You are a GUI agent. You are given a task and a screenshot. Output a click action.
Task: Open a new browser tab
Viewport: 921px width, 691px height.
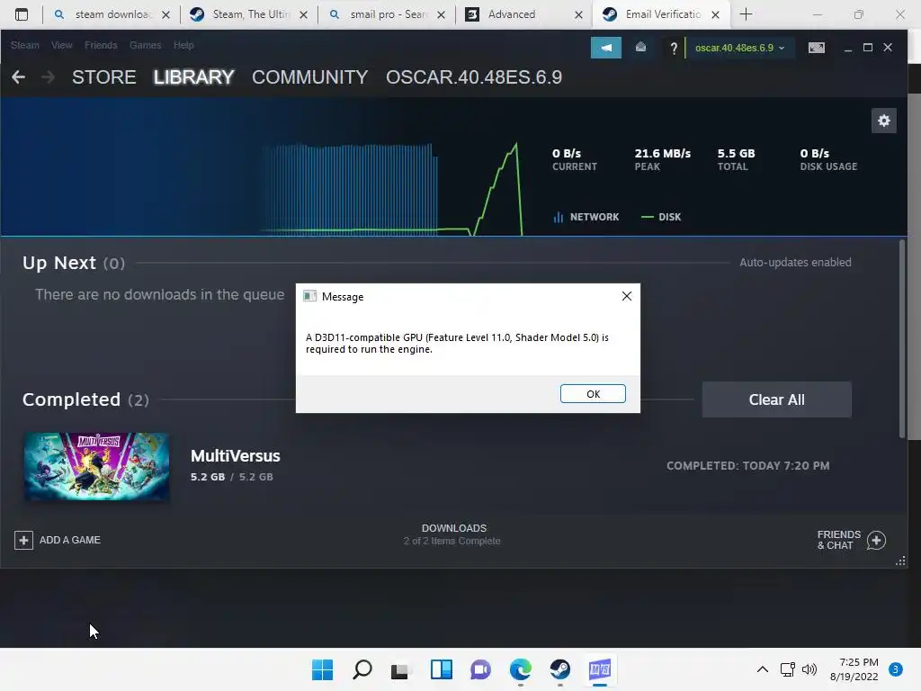click(x=746, y=14)
